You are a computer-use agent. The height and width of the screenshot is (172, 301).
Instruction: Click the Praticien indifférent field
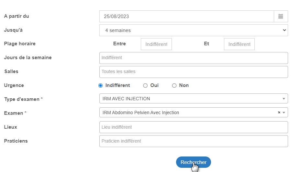[194, 141]
